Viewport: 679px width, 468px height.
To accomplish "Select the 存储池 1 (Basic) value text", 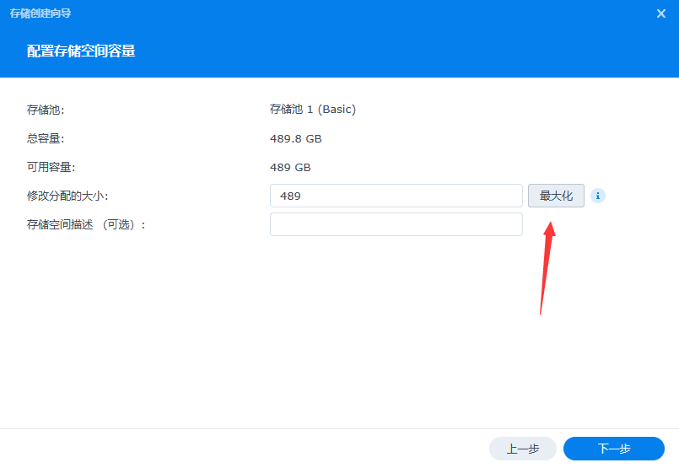I will point(313,109).
